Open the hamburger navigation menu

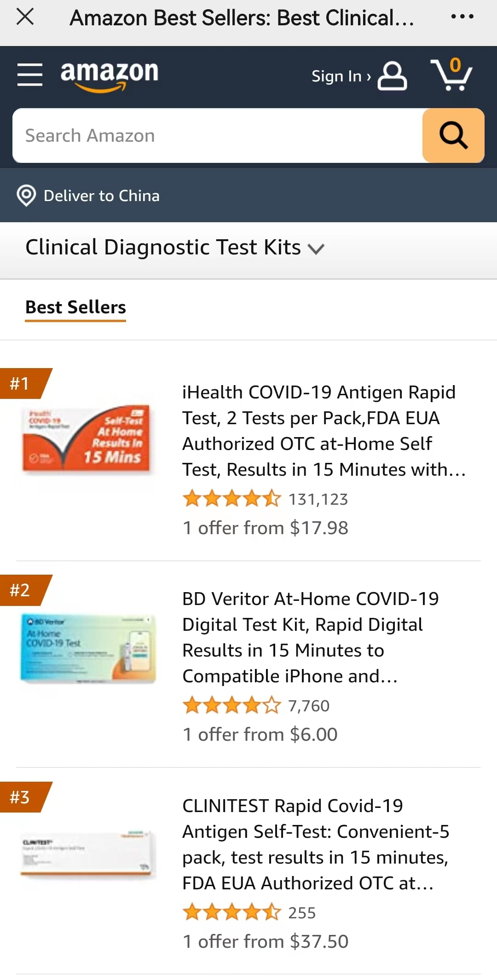click(x=30, y=75)
